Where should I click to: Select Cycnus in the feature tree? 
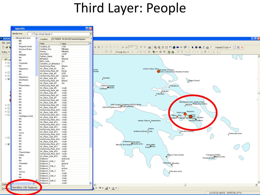(x=22, y=172)
